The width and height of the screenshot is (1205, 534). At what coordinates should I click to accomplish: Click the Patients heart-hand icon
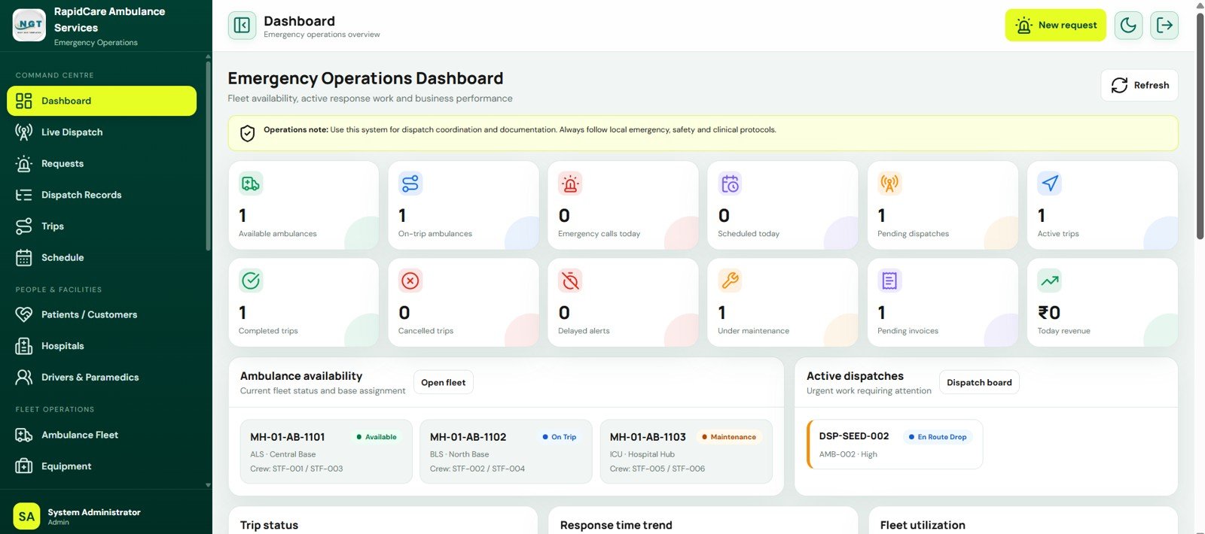(24, 314)
